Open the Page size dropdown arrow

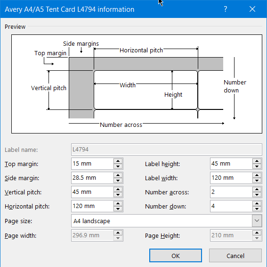click(x=257, y=221)
